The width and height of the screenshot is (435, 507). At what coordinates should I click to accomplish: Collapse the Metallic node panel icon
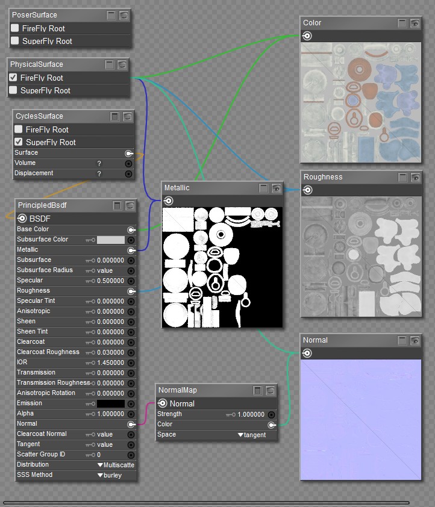pos(263,188)
